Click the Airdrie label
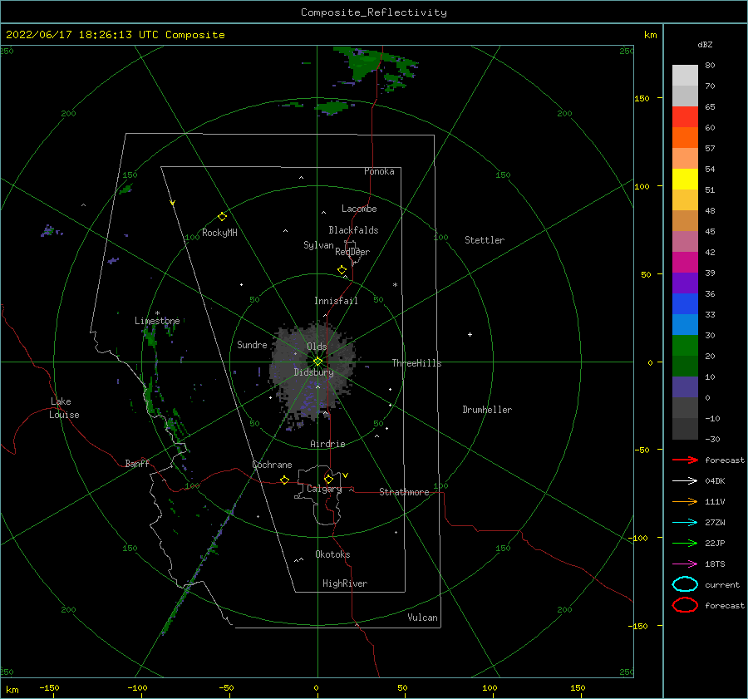Image resolution: width=748 pixels, height=699 pixels. point(327,444)
